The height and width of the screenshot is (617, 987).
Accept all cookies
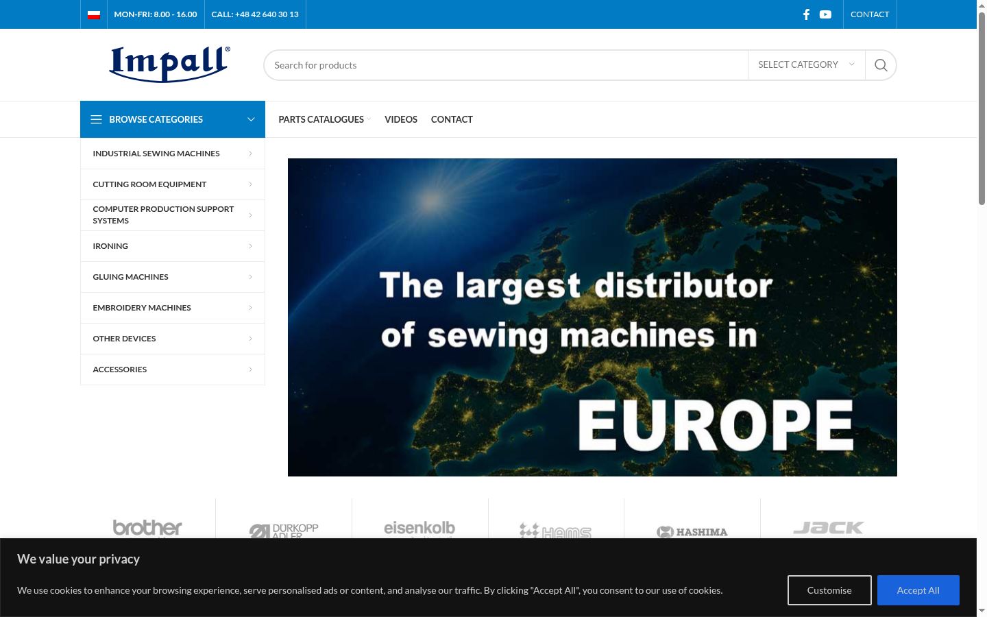point(918,590)
